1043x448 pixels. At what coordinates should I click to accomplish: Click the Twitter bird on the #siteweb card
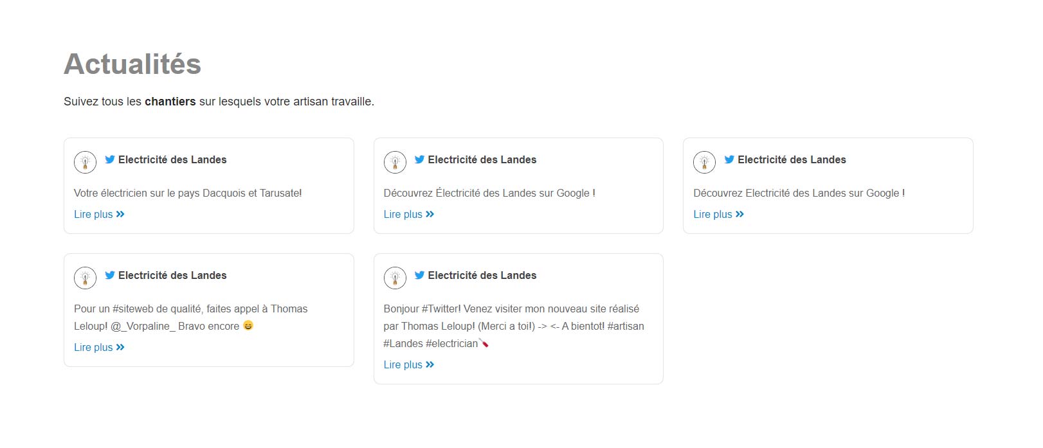pyautogui.click(x=110, y=275)
